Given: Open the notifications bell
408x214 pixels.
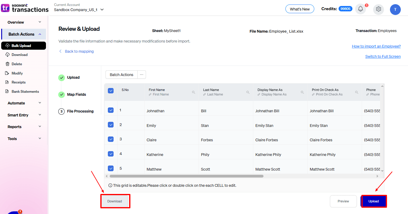Looking at the screenshot, I should pos(360,9).
